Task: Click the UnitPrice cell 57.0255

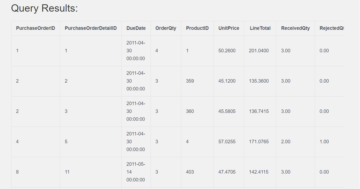Action: tap(227, 142)
